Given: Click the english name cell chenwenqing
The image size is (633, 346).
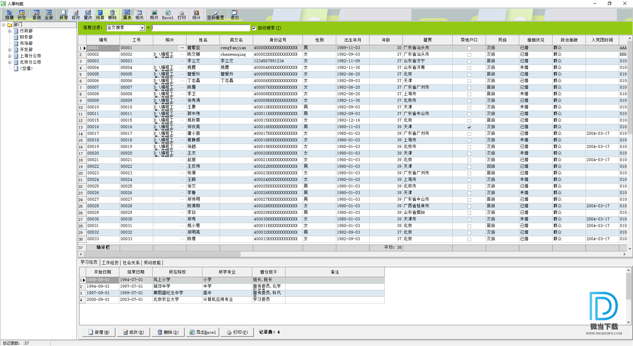Looking at the screenshot, I should [236, 54].
